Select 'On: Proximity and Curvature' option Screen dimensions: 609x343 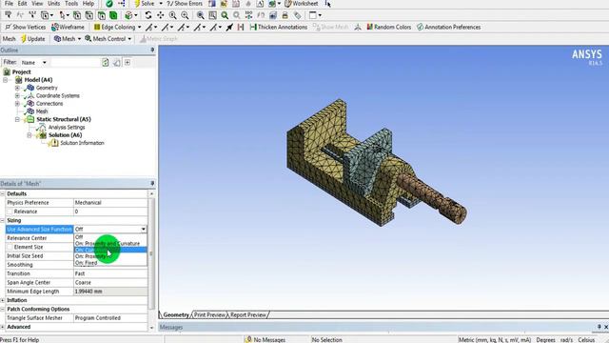(110, 244)
